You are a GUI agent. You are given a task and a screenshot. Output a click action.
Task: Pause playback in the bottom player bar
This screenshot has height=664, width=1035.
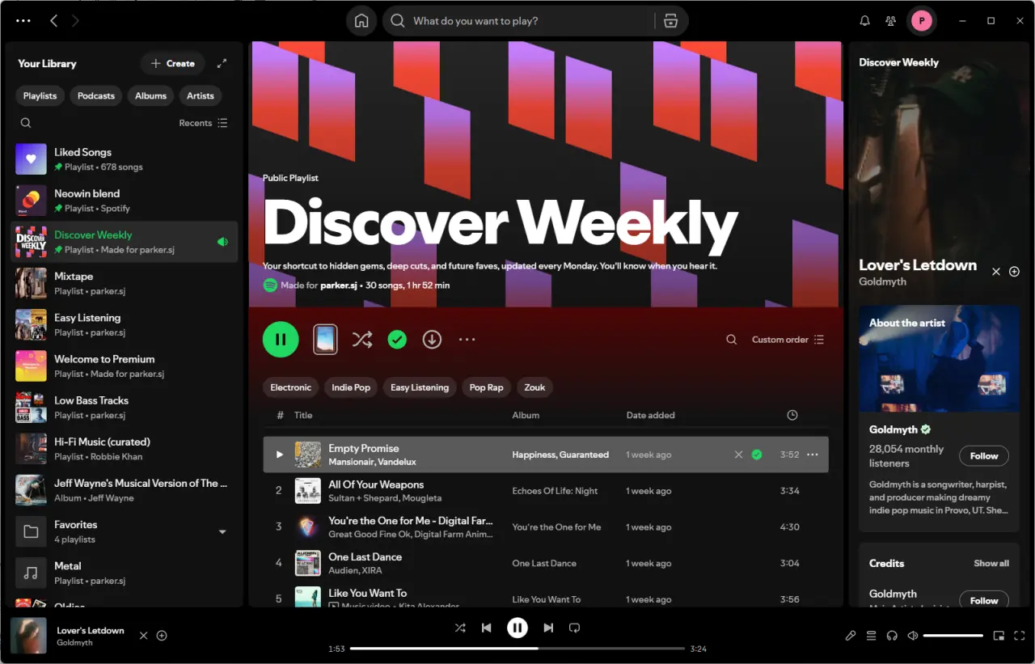[517, 628]
